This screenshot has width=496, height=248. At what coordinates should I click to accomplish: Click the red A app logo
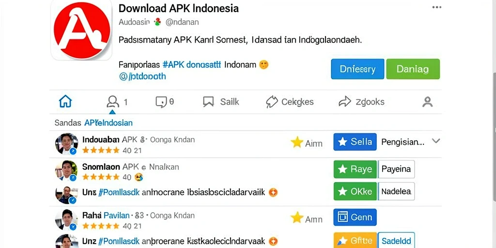(81, 31)
